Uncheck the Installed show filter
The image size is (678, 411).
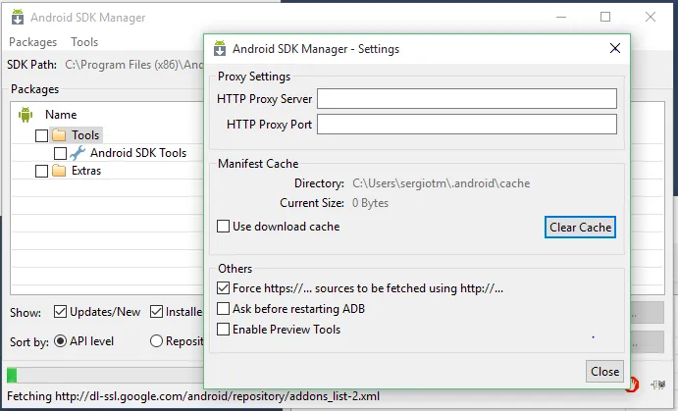(156, 312)
